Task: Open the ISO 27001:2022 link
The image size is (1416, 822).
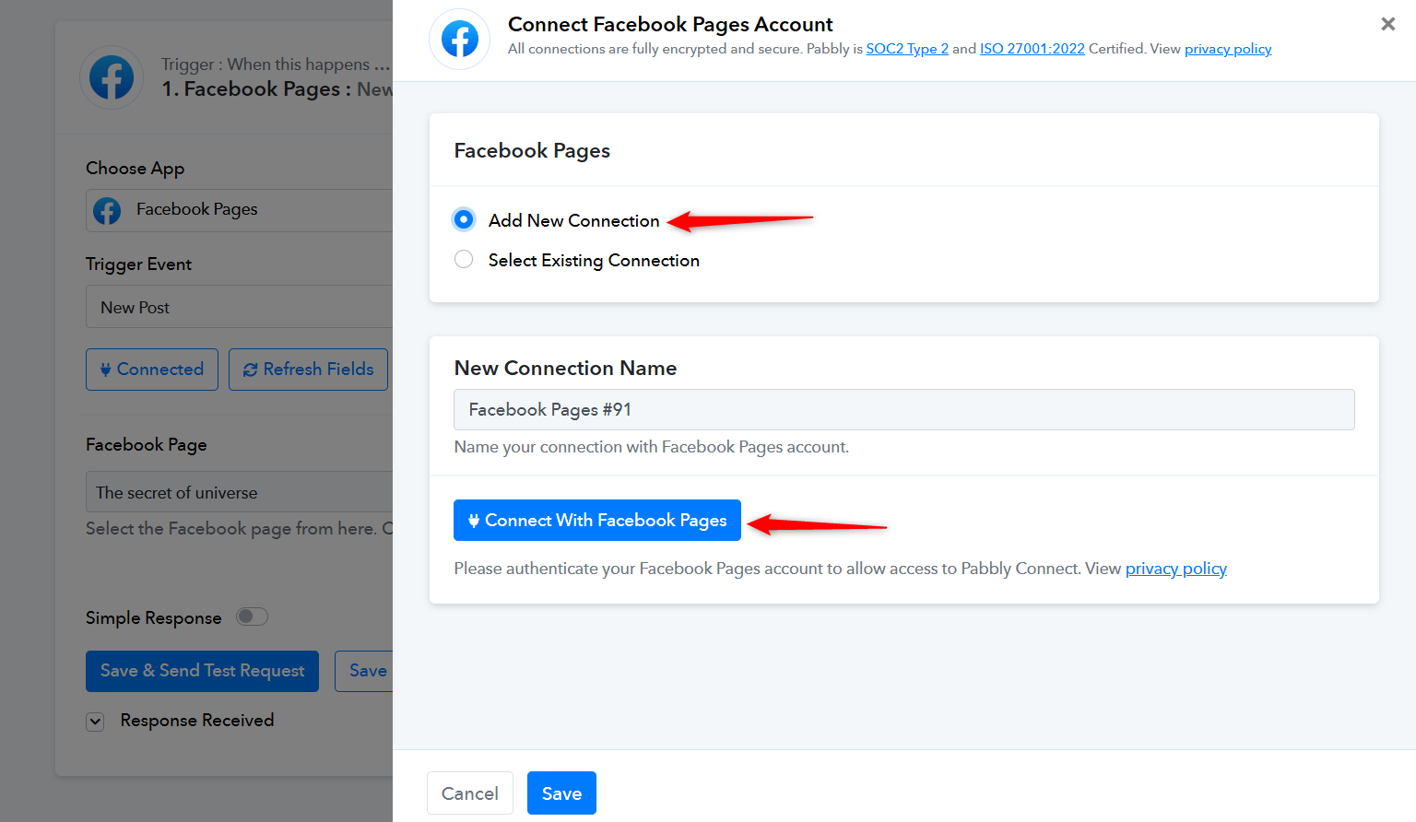Action: tap(1032, 49)
